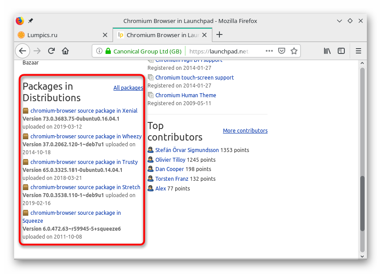Click the window's title bar dropdown chevron
This screenshot has width=381, height=274.
tap(340, 21)
